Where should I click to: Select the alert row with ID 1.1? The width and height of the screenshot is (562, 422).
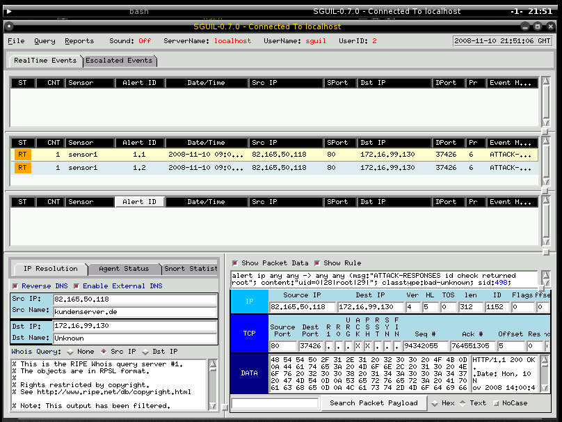pyautogui.click(x=274, y=155)
